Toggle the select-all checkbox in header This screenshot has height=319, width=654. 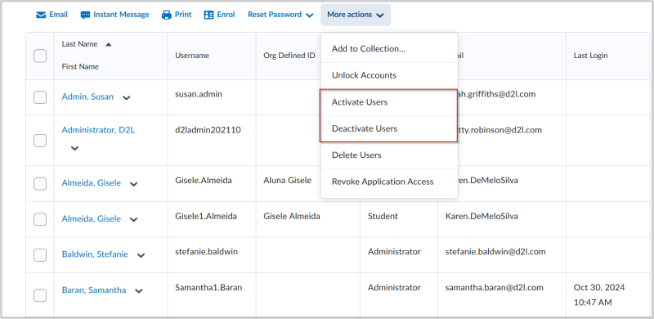[40, 56]
